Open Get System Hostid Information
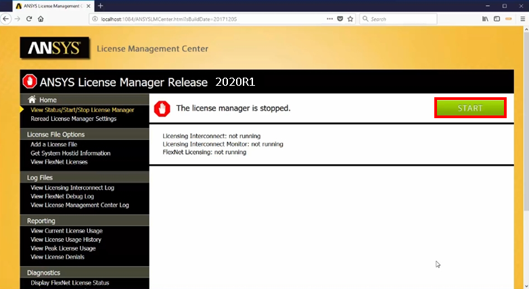Screen dimensions: 529x289 coord(70,153)
